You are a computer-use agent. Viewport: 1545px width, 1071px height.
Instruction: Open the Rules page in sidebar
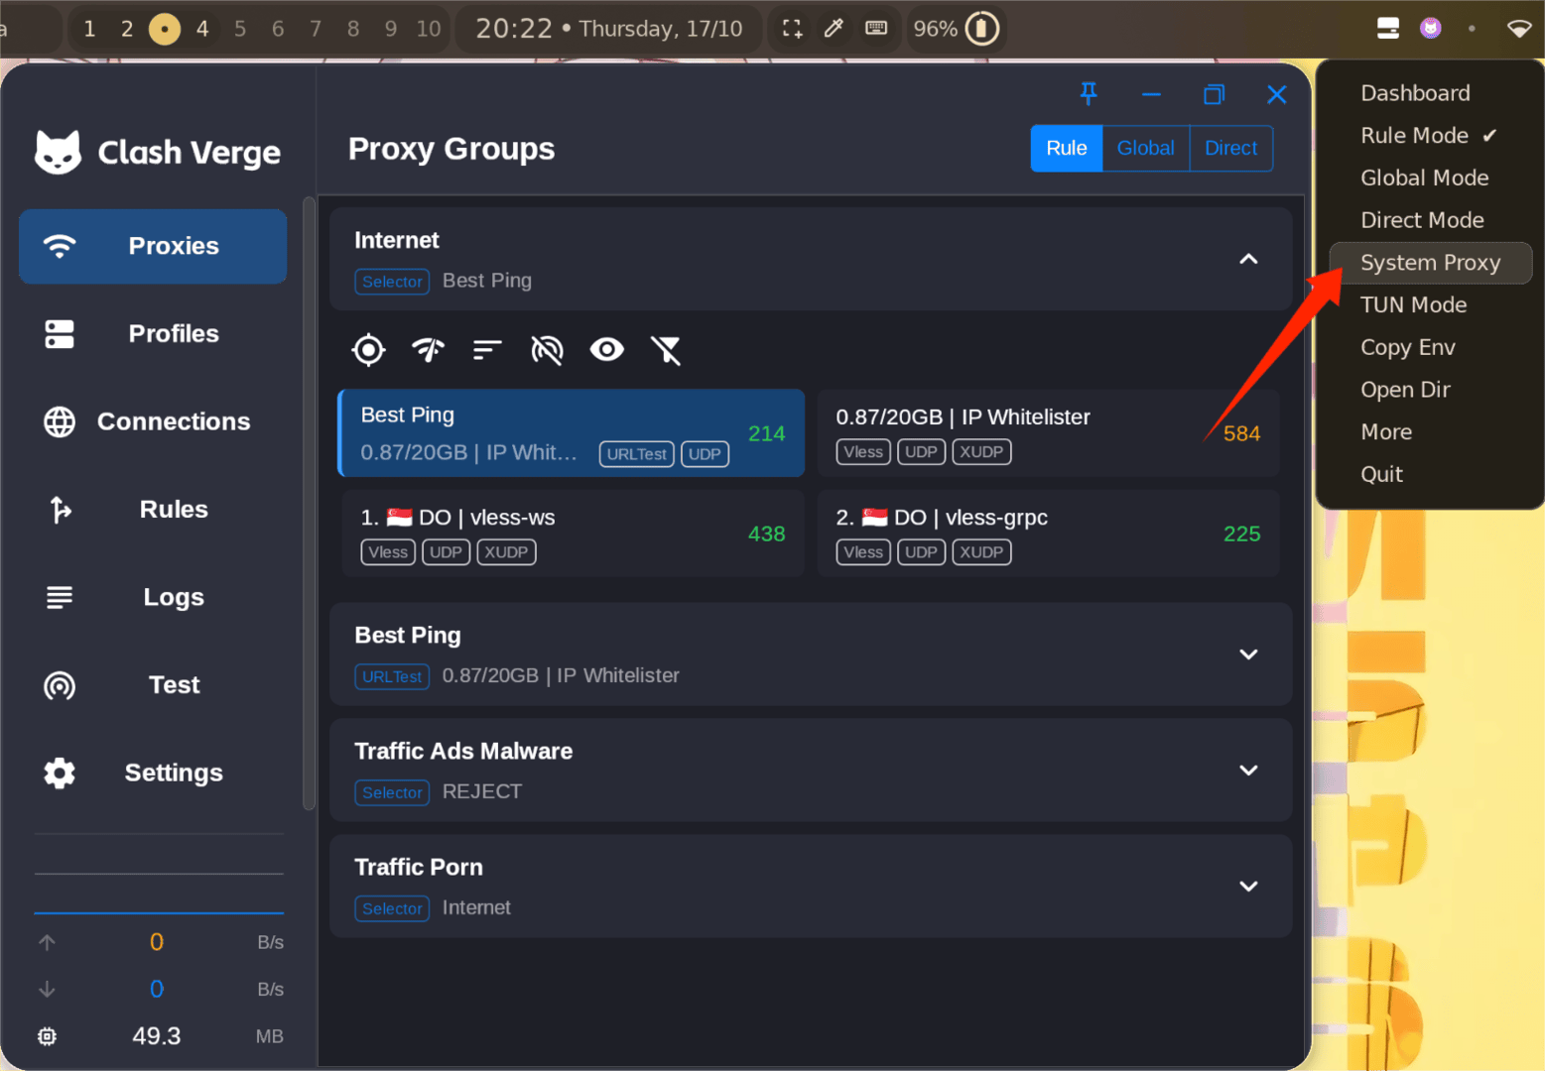pyautogui.click(x=153, y=510)
